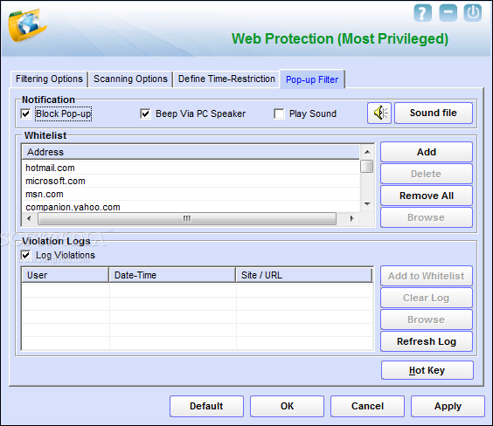Screen dimensions: 493x426
Task: Toggle the Log Violations checkbox
Action: click(25, 255)
